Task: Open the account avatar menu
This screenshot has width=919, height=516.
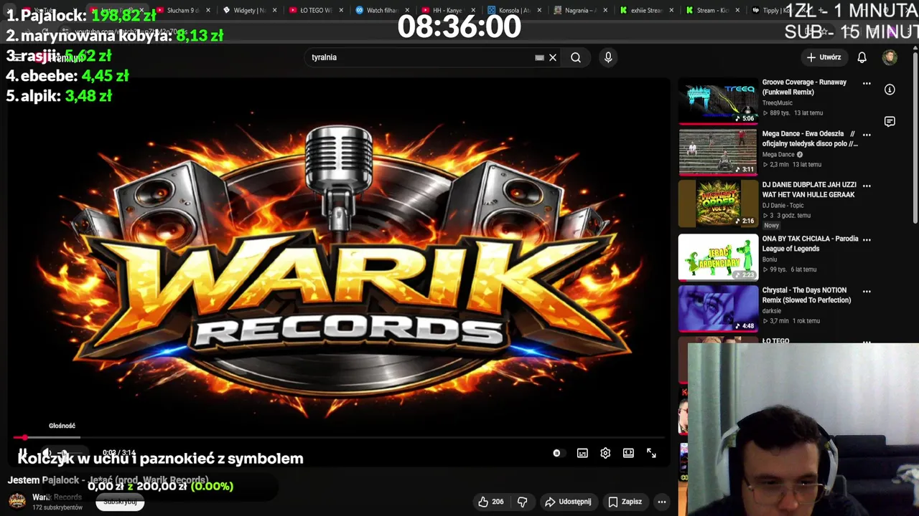Action: pos(890,57)
